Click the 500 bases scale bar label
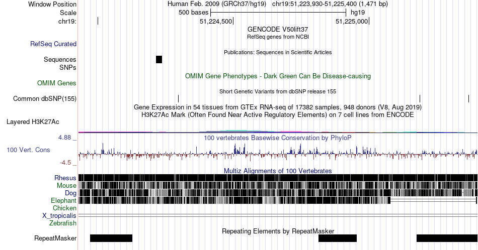 tap(194, 13)
